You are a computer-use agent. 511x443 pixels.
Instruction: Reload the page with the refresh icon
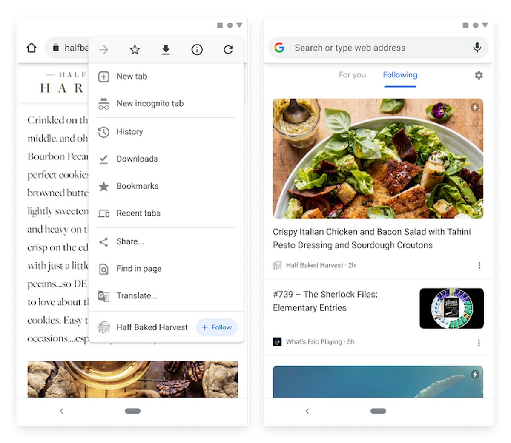click(x=228, y=49)
